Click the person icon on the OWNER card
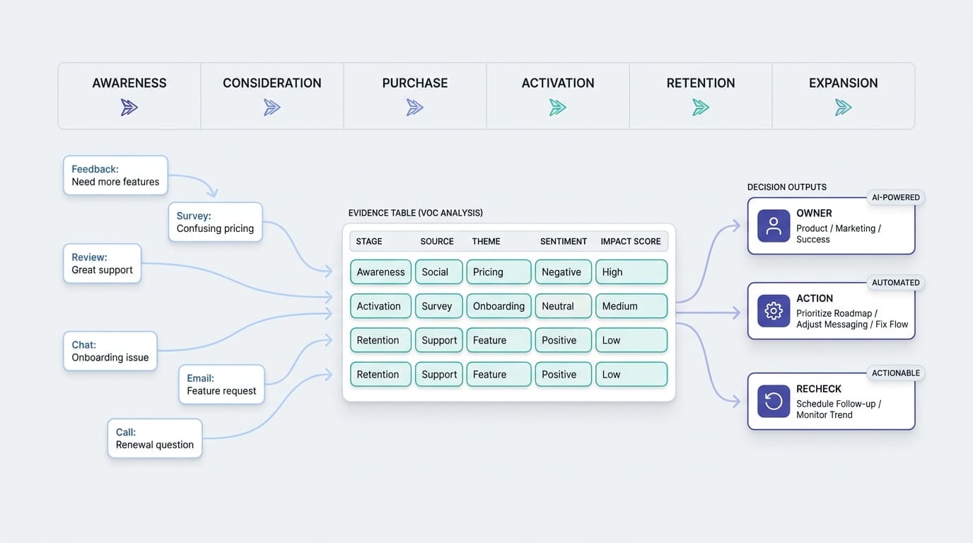 point(774,226)
